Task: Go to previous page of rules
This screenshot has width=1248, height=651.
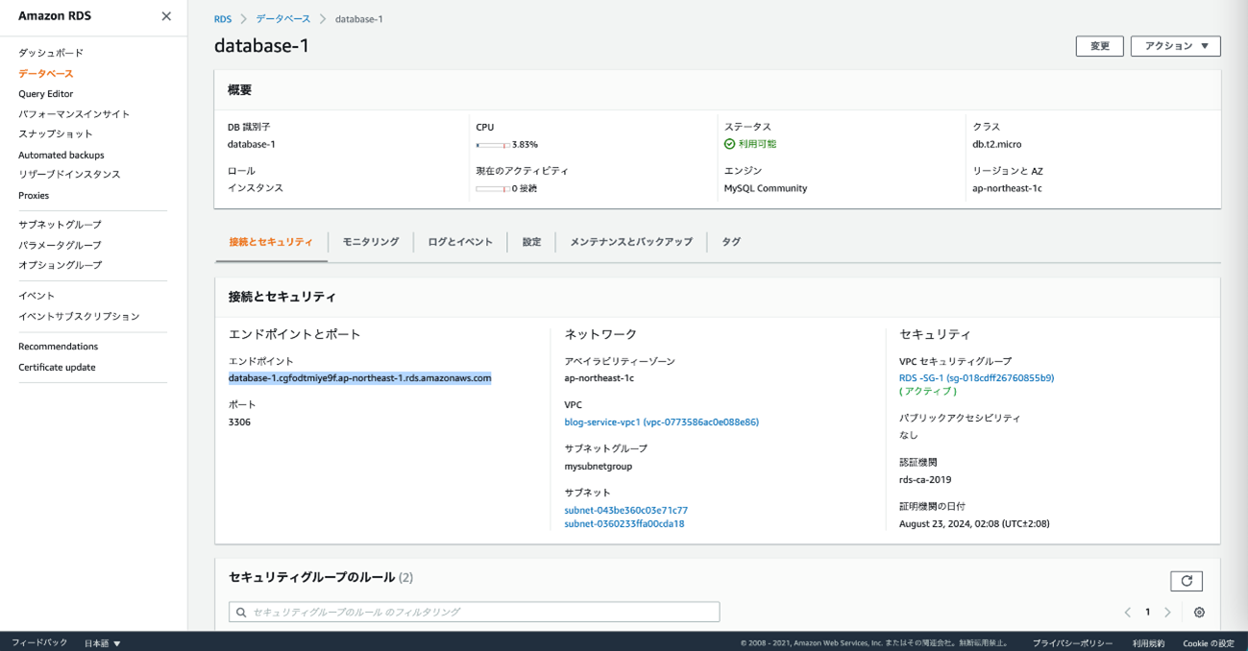Action: 1128,613
